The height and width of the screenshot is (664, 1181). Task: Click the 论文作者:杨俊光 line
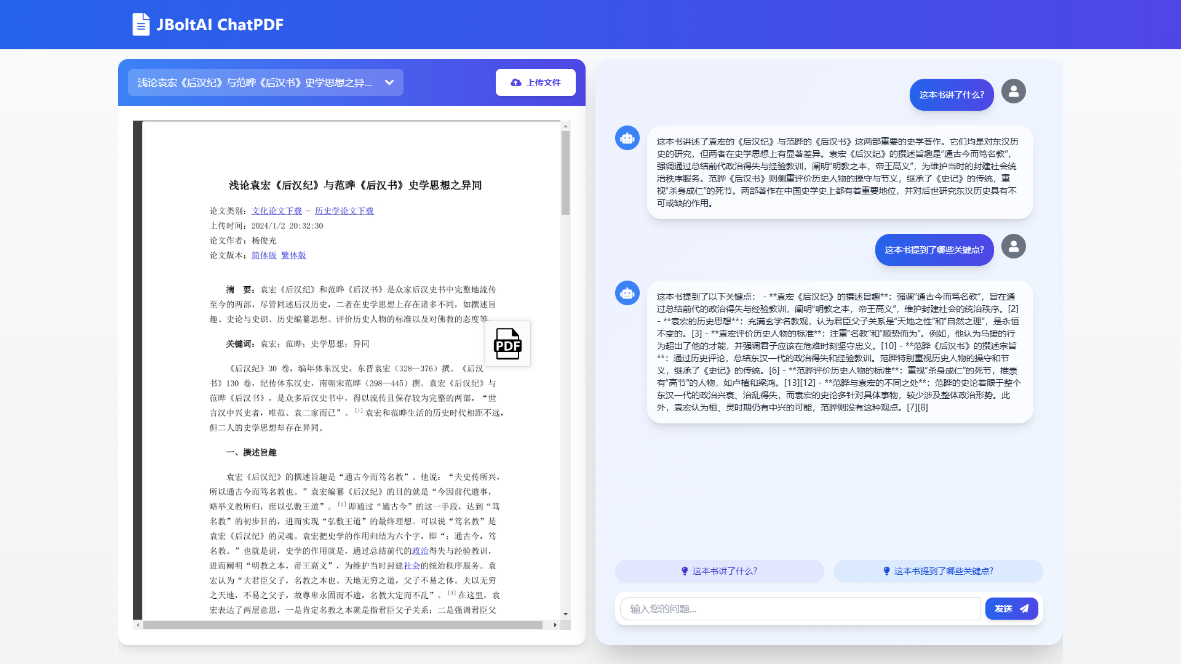point(244,241)
